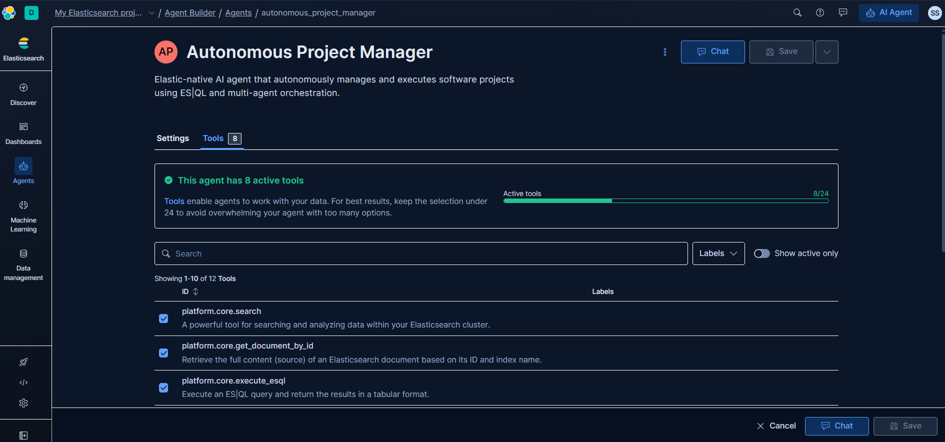Click the platform.core.search tool name
Viewport: 945px width, 442px height.
(221, 311)
